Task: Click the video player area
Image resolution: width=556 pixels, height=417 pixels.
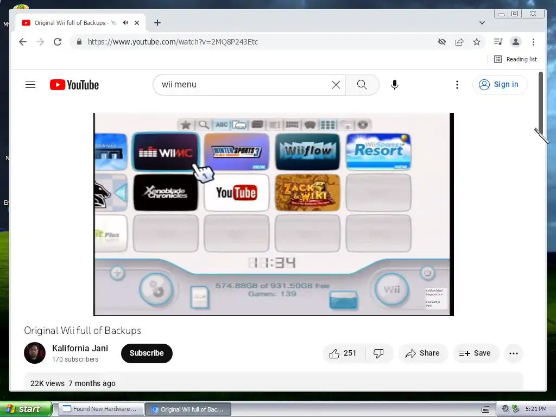Action: [x=274, y=214]
